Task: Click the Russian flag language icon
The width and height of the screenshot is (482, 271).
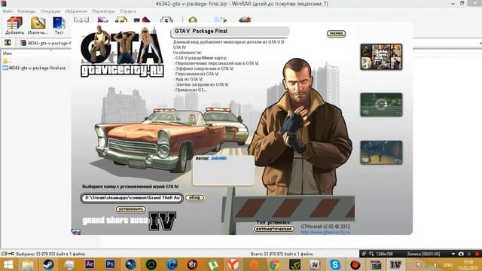Action: [76, 232]
